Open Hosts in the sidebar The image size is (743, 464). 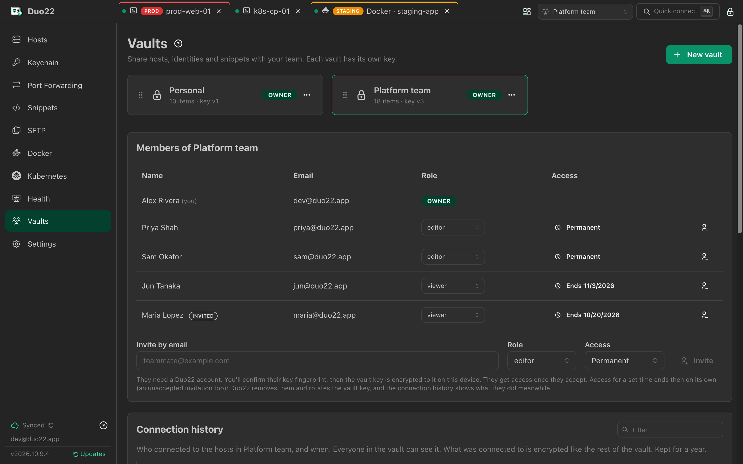pos(58,40)
